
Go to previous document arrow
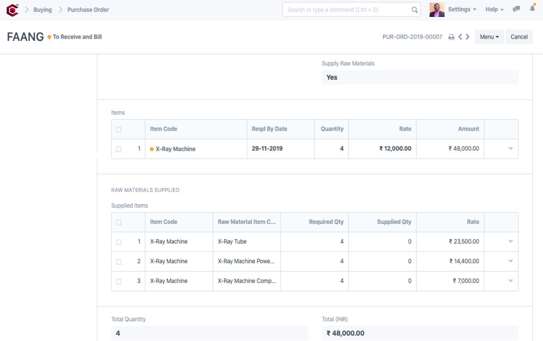[x=460, y=37]
